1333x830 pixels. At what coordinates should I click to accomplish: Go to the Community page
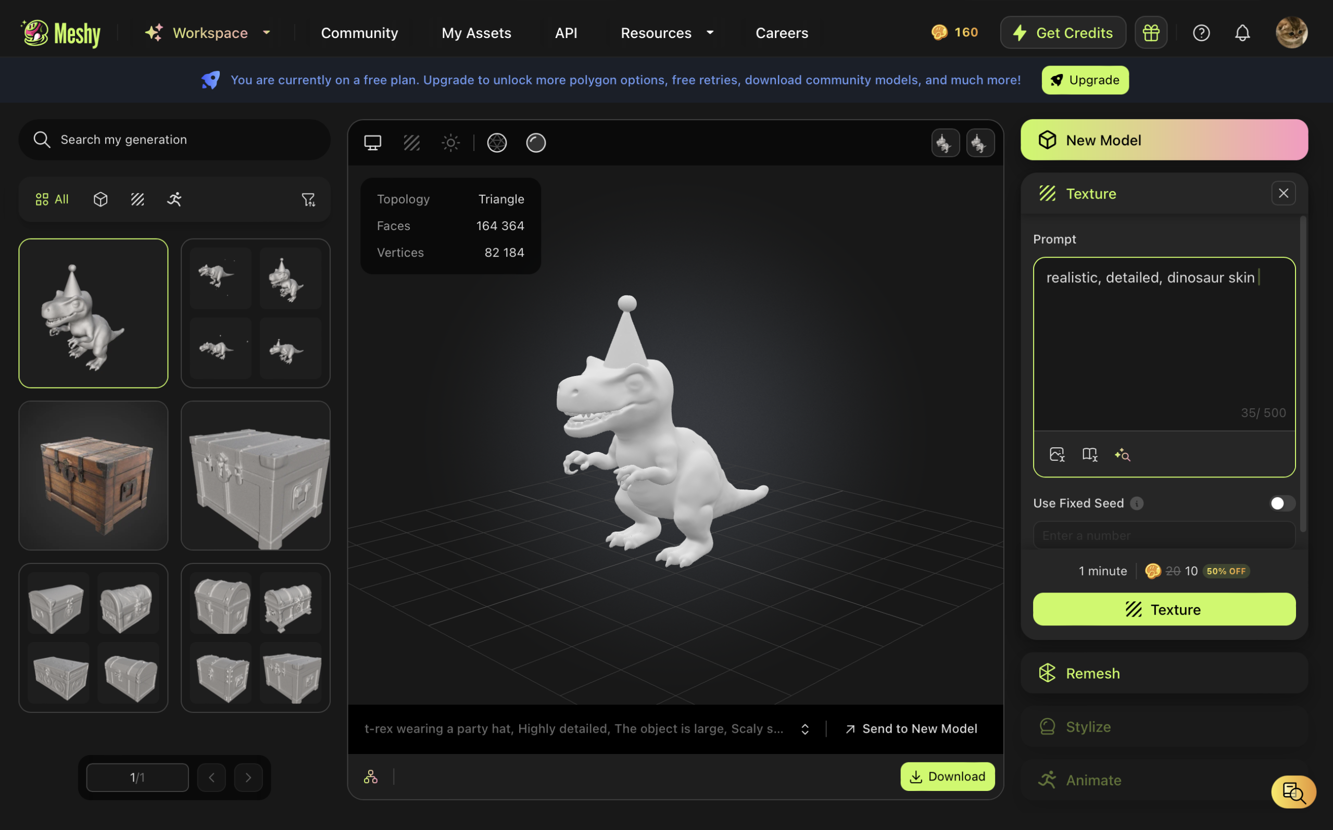point(359,33)
